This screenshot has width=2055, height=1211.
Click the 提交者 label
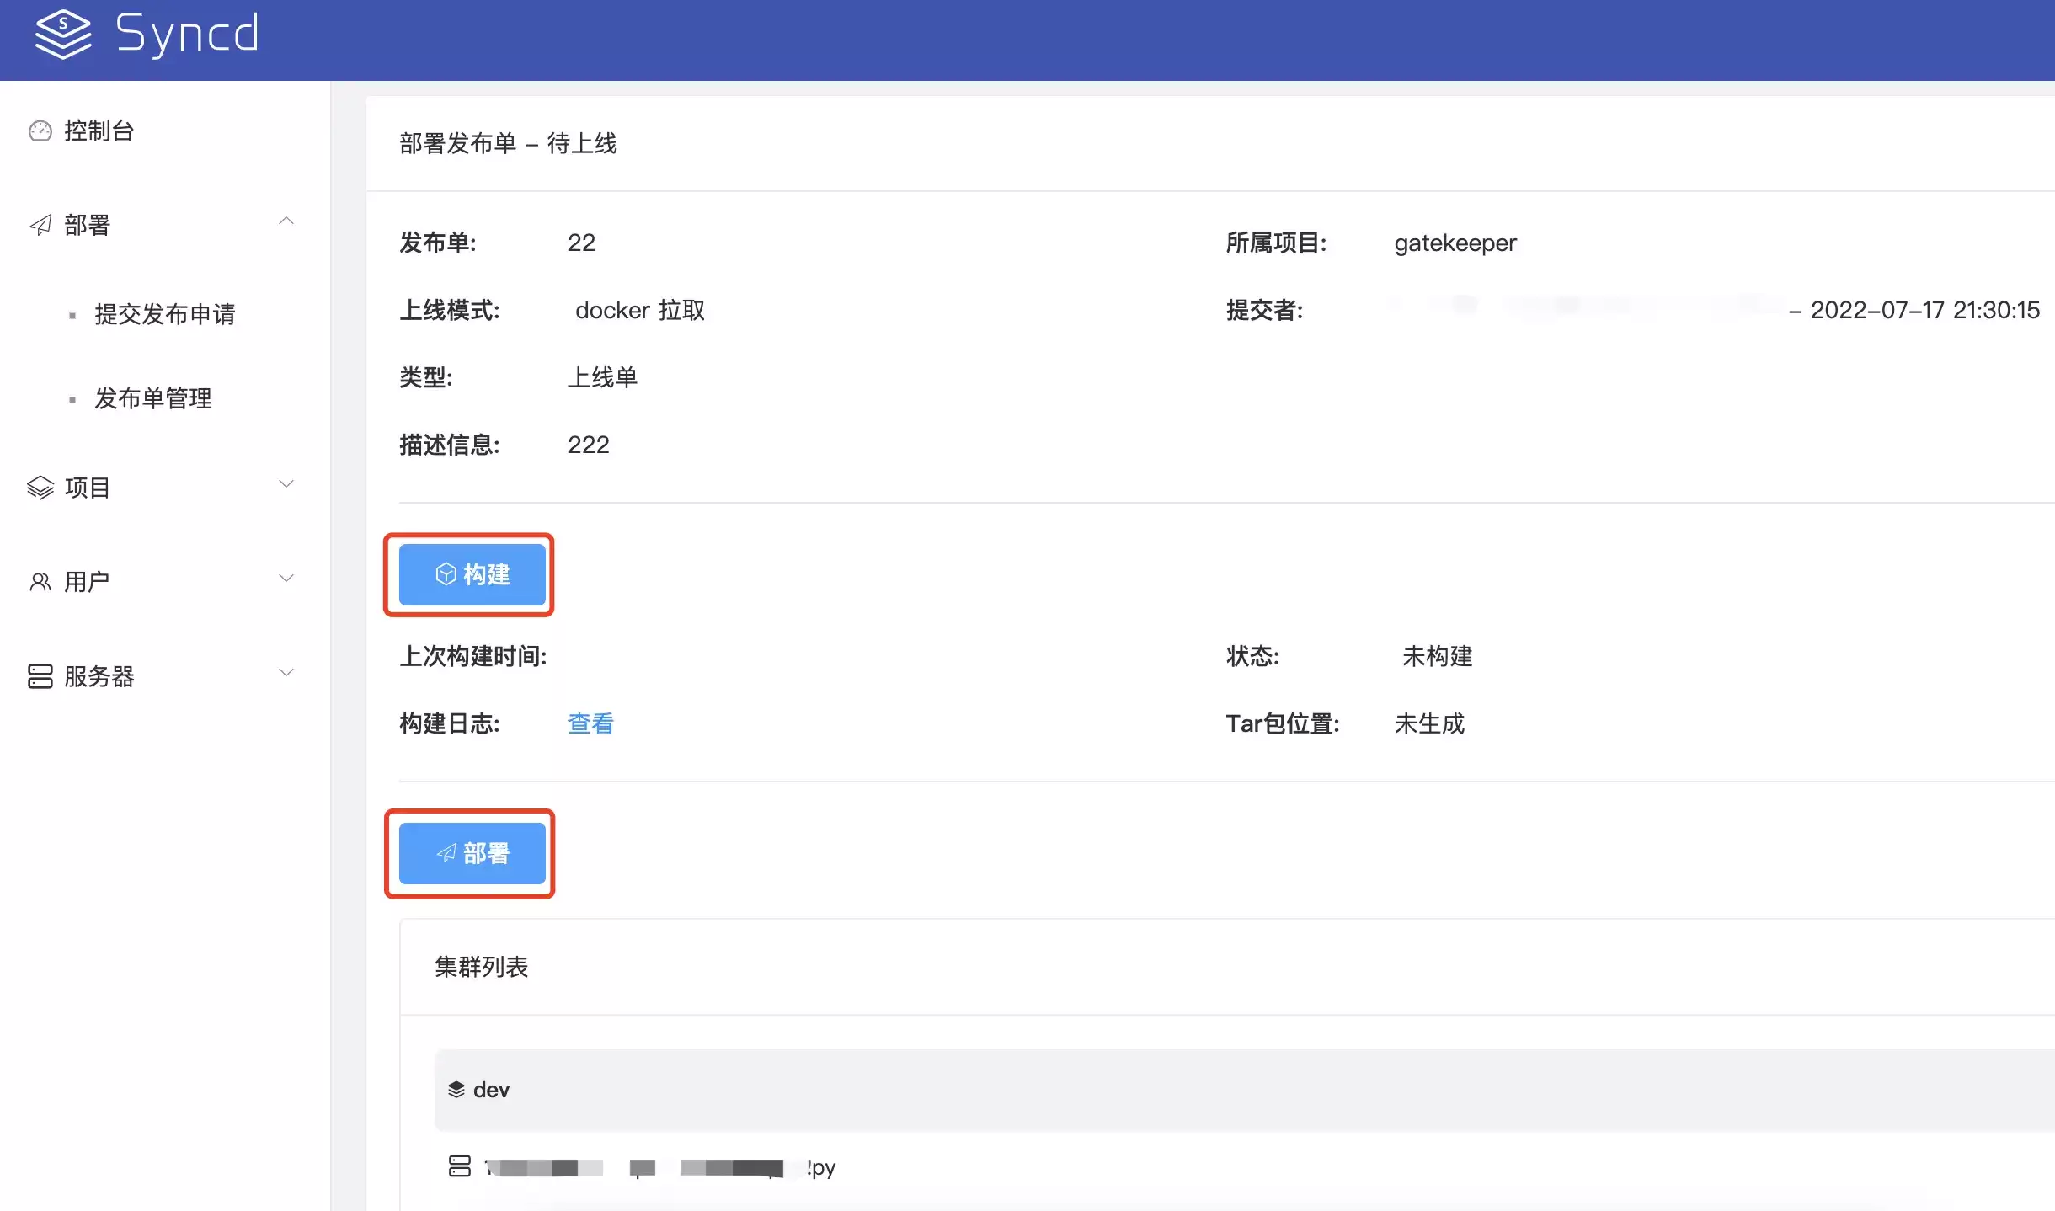pos(1265,311)
